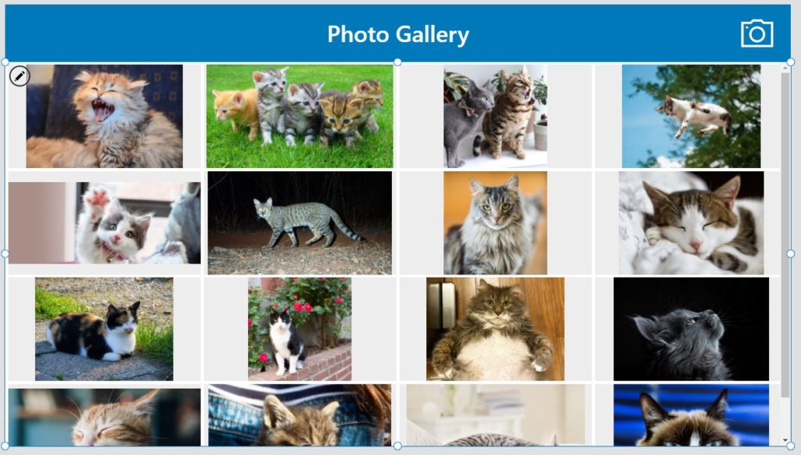Click the scrollbar up arrow
The image size is (801, 455).
[x=785, y=68]
